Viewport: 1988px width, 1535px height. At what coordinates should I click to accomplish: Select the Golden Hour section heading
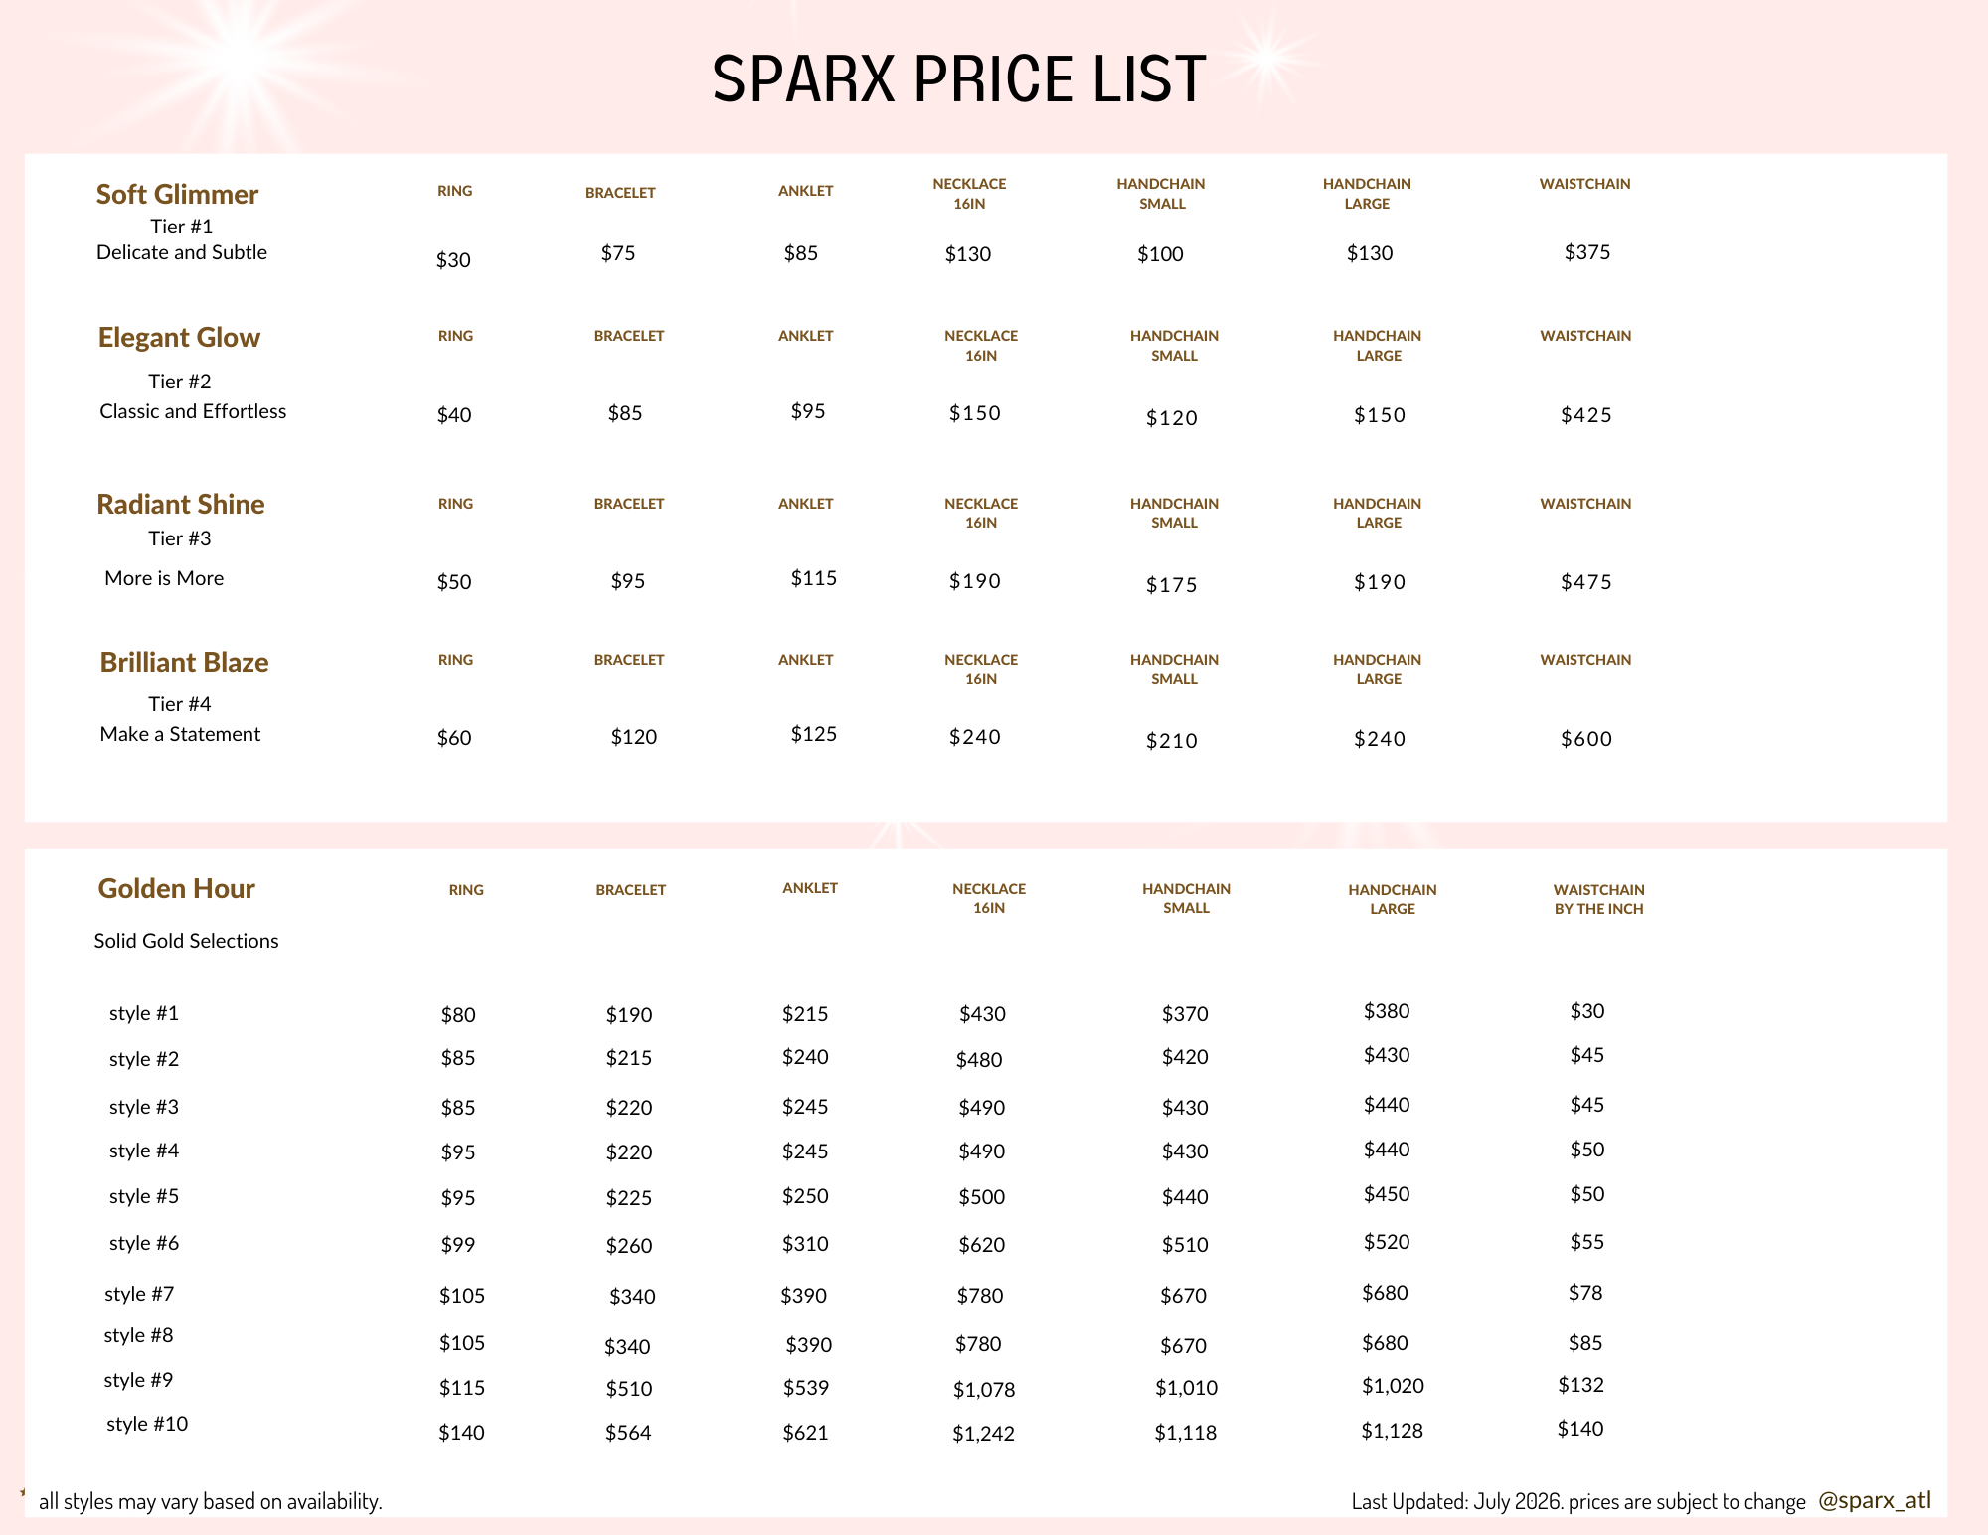[x=176, y=888]
